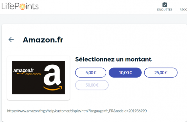Click the sunburst 'o' in LifePoints logo
The width and height of the screenshot is (187, 122).
tap(22, 7)
